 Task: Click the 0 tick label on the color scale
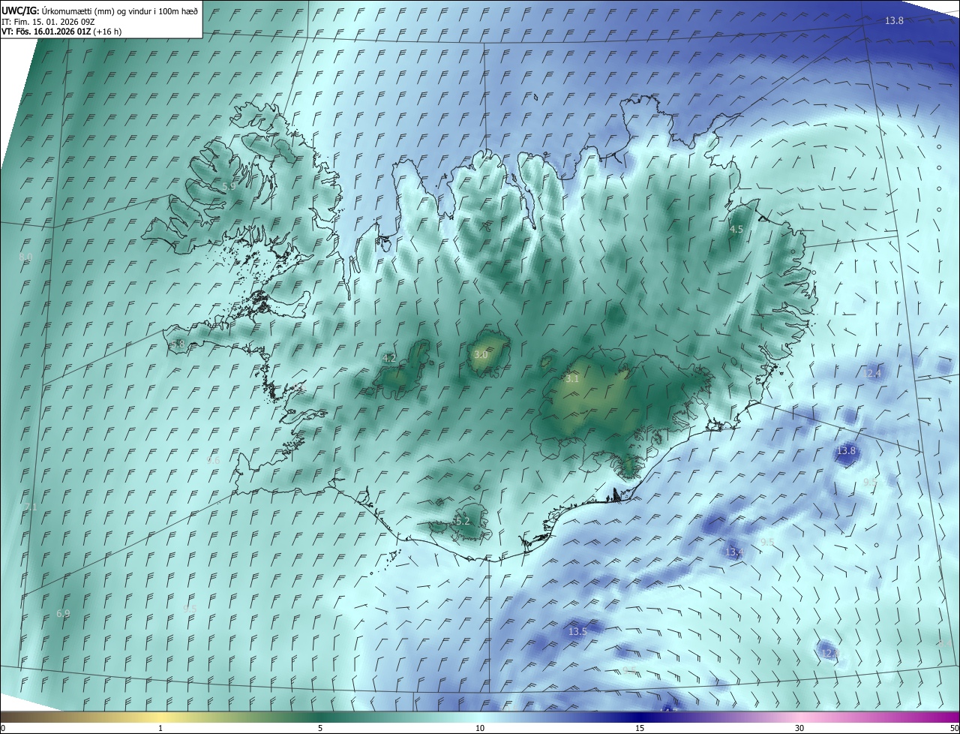[x=3, y=728]
